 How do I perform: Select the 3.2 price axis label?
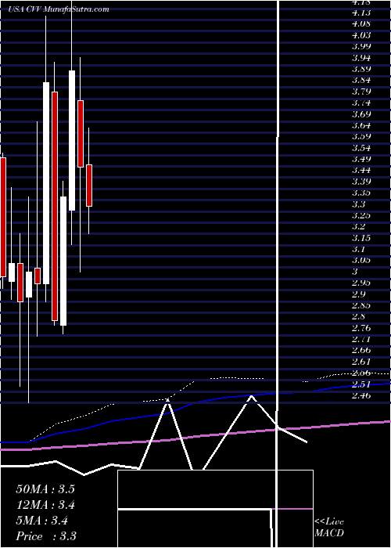pos(359,226)
